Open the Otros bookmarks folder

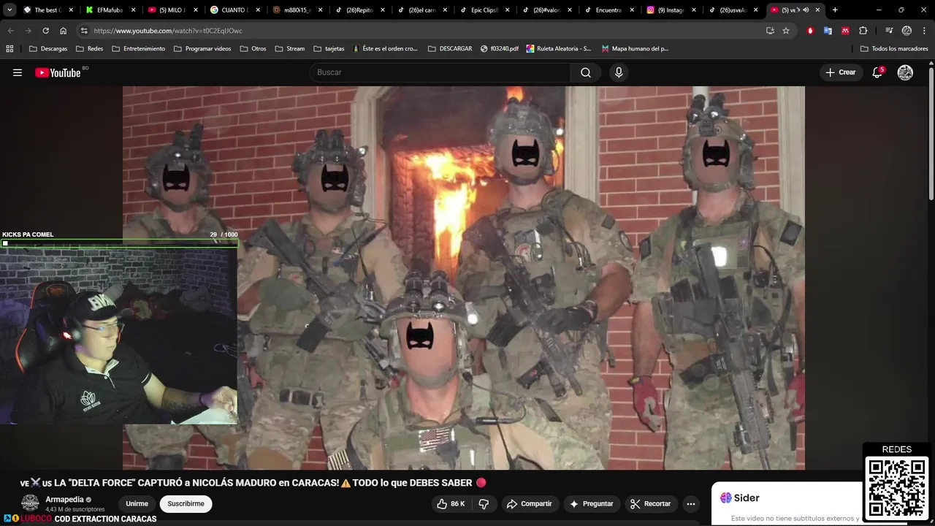coord(253,49)
